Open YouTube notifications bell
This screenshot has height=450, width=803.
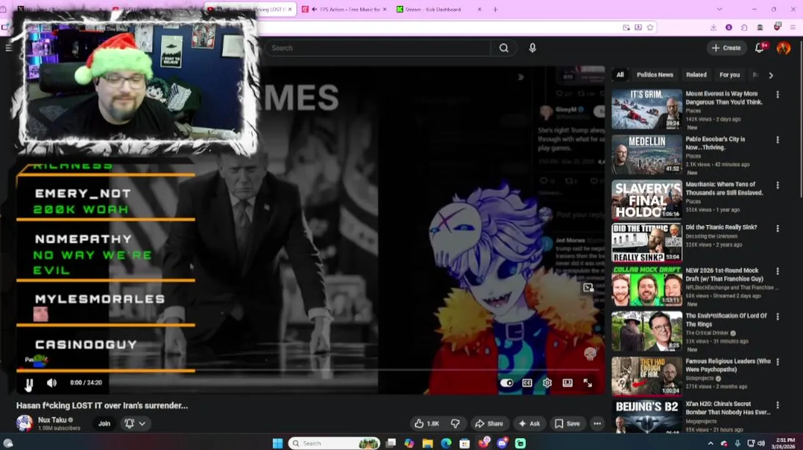tap(760, 47)
